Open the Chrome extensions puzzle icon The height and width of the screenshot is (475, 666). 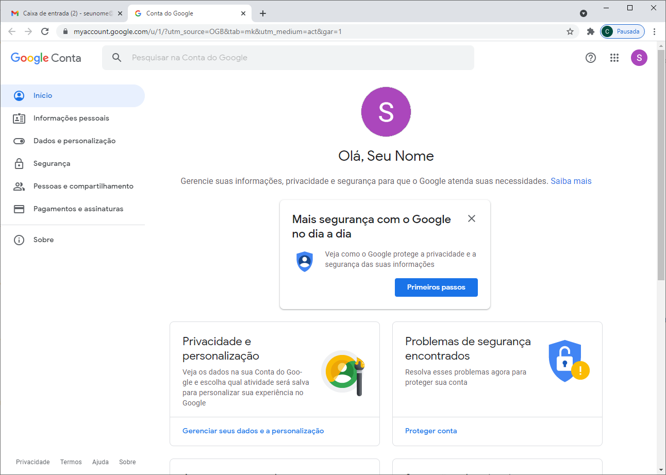[591, 31]
